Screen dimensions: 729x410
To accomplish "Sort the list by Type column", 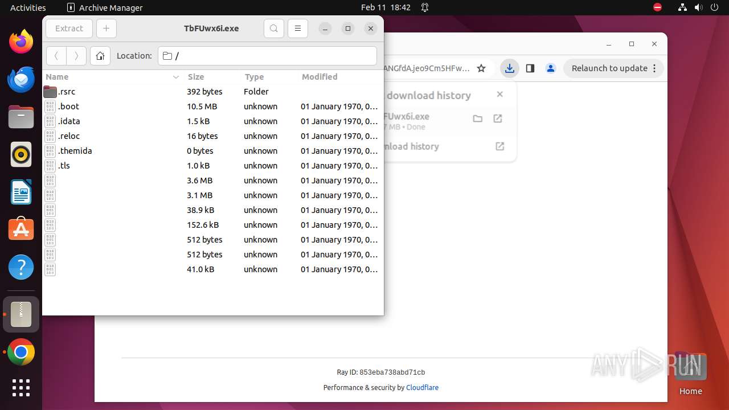I will point(269,77).
